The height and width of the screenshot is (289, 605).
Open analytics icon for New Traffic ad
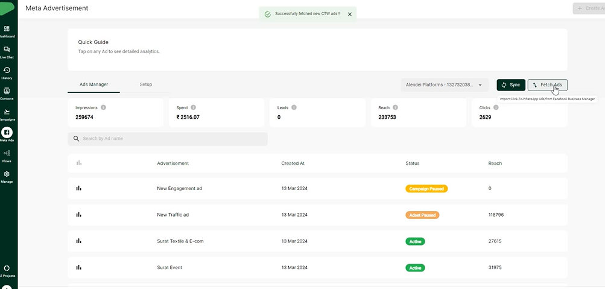pyautogui.click(x=78, y=215)
